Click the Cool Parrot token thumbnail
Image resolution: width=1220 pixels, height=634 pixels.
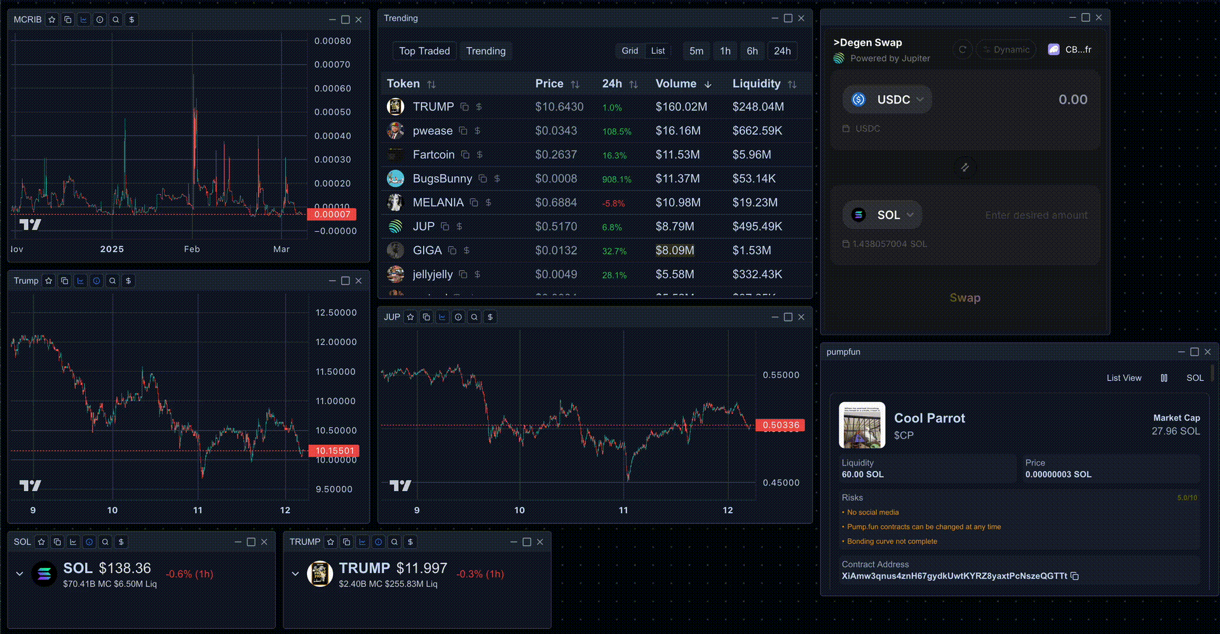pyautogui.click(x=862, y=425)
